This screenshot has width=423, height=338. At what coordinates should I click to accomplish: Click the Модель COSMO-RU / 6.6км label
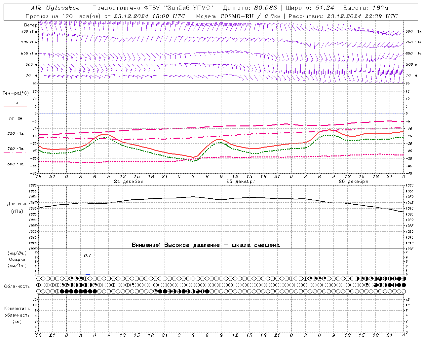238,16
